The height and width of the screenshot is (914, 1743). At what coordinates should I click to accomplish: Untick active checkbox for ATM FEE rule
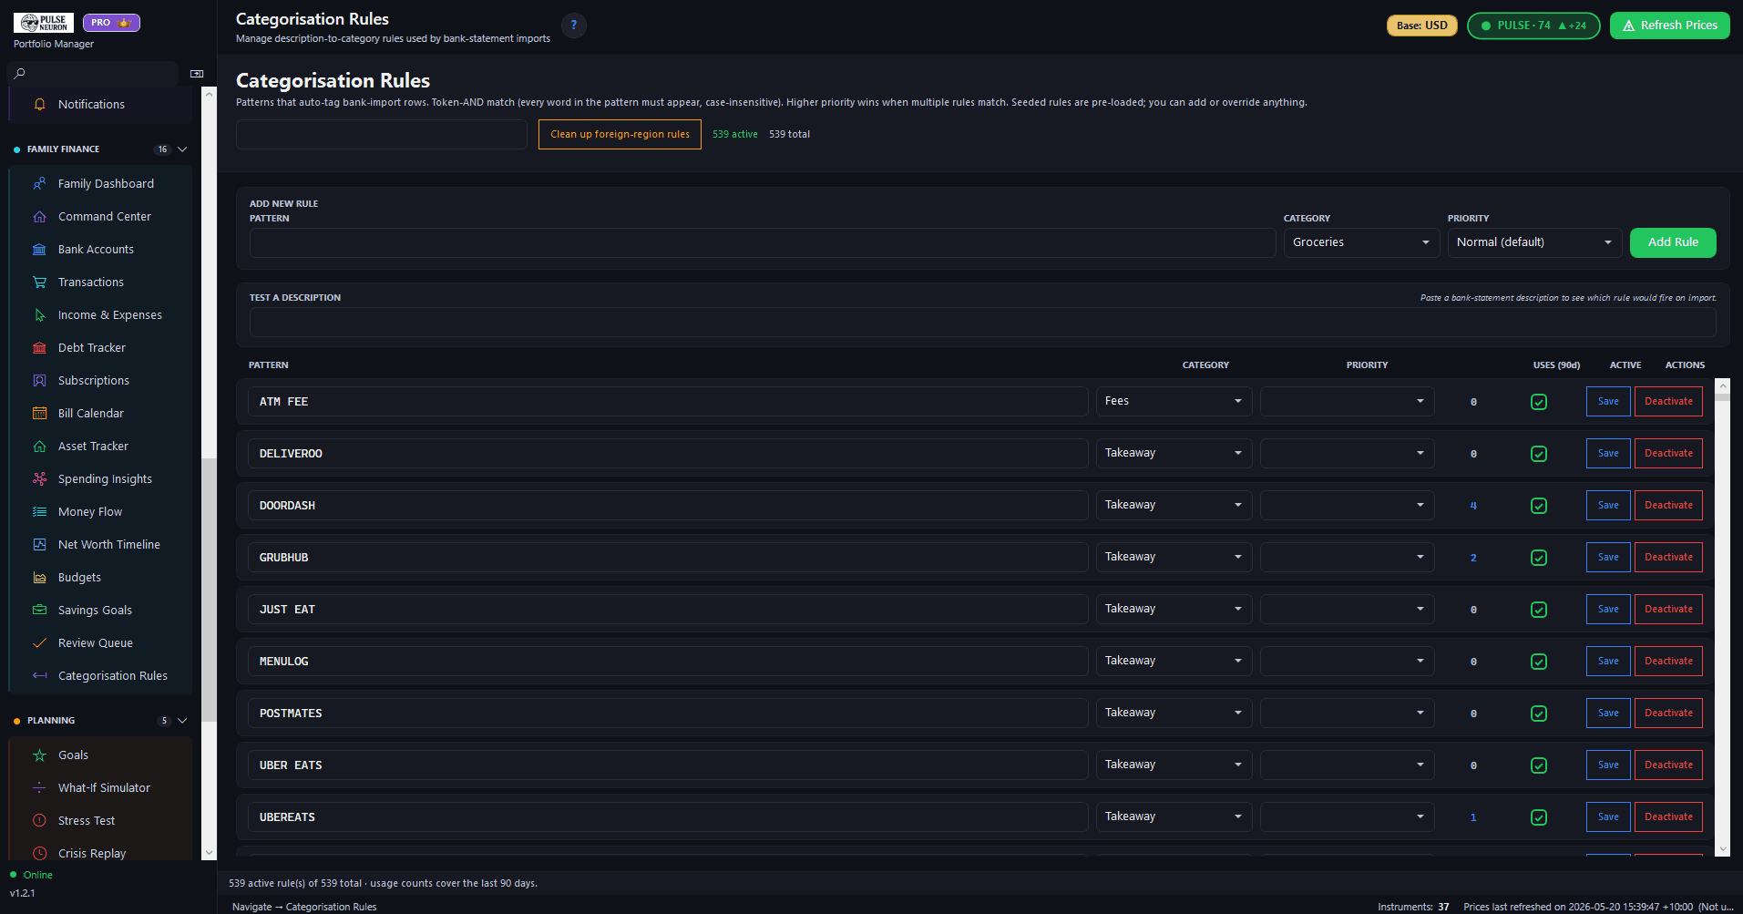coord(1539,402)
